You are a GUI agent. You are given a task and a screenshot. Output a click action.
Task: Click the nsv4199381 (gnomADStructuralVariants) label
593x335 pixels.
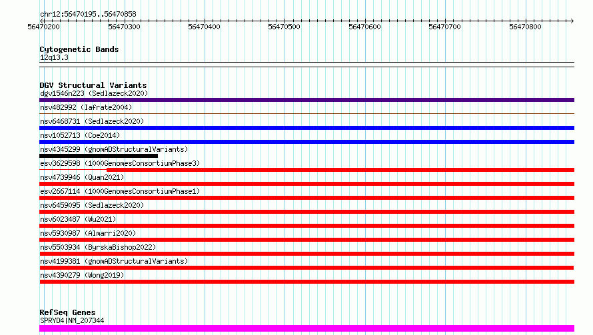(114, 261)
